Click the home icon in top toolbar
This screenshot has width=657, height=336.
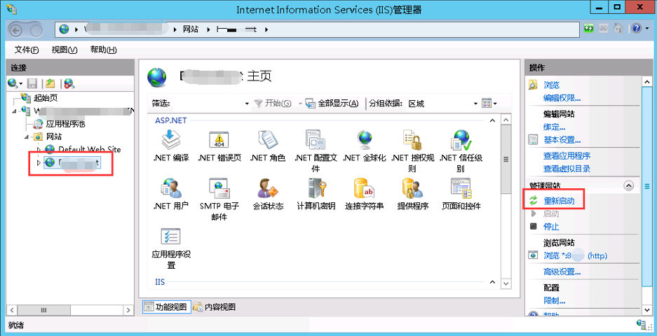[618, 29]
